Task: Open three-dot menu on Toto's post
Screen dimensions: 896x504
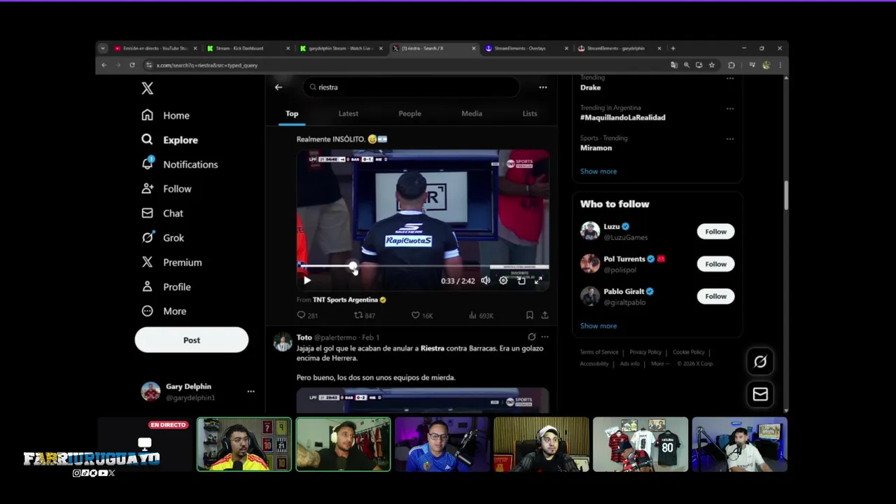Action: click(545, 337)
